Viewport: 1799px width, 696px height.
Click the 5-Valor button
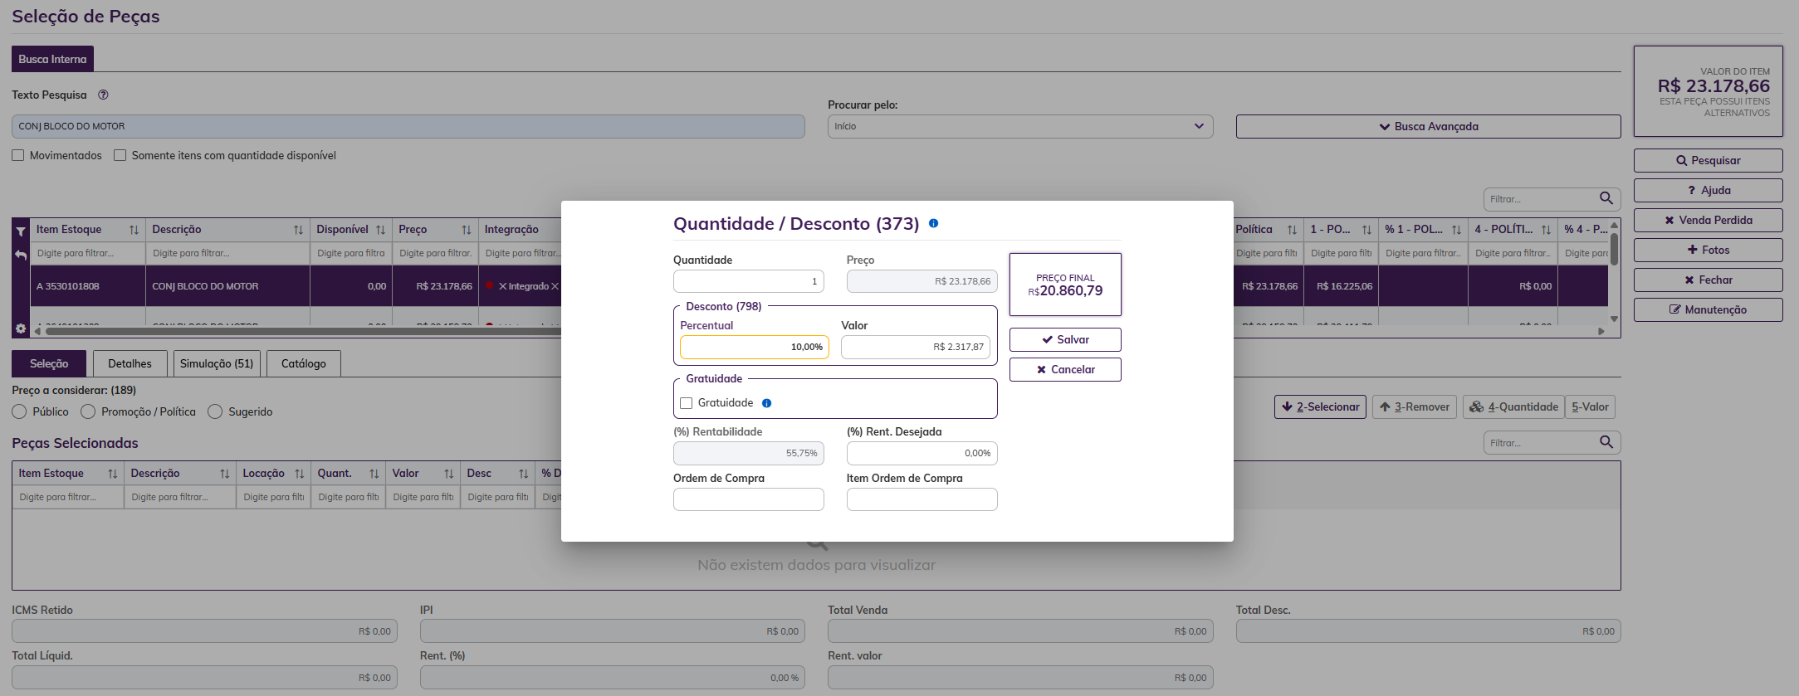(1590, 406)
